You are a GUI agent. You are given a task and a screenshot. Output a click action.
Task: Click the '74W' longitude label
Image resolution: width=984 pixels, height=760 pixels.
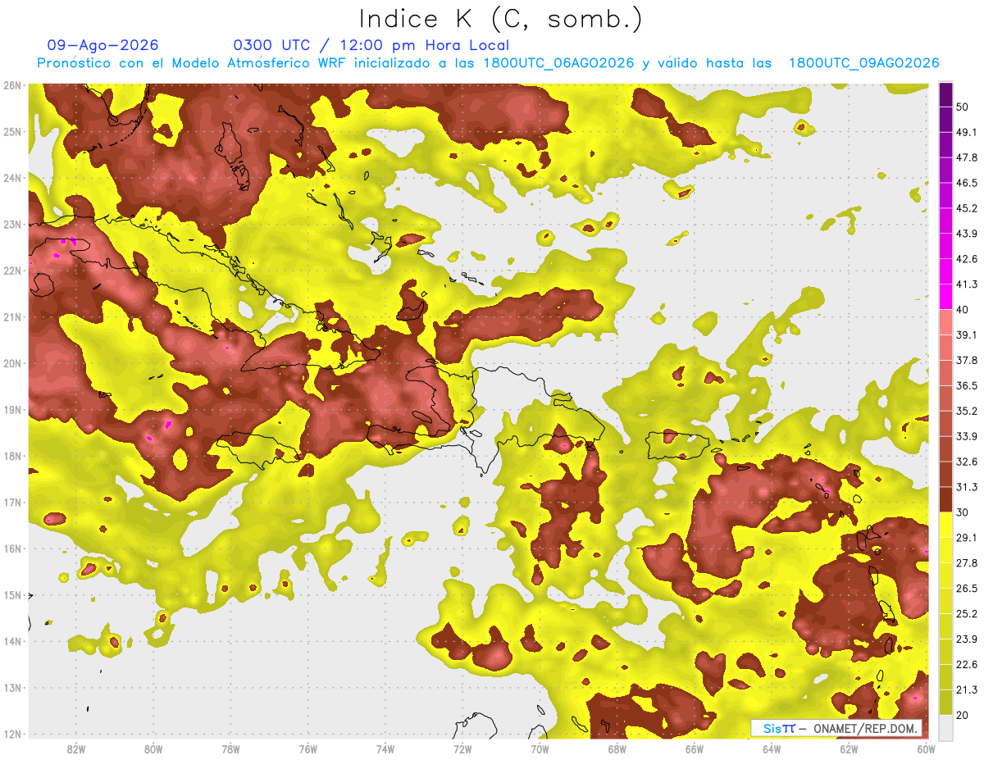385,749
